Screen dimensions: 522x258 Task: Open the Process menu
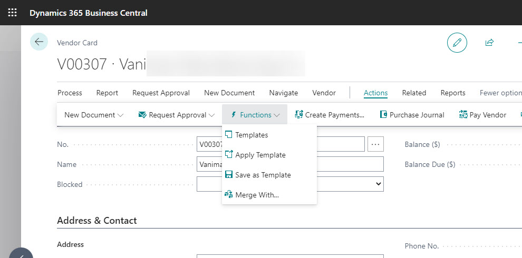point(70,93)
